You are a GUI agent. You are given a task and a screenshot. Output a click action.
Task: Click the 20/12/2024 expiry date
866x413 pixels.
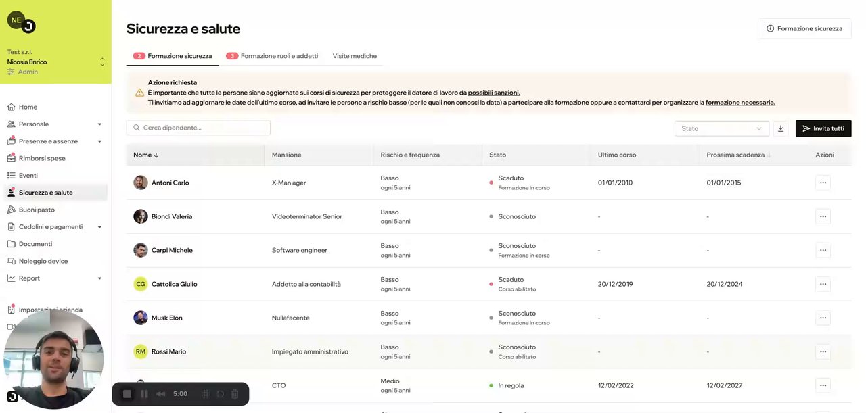[725, 284]
